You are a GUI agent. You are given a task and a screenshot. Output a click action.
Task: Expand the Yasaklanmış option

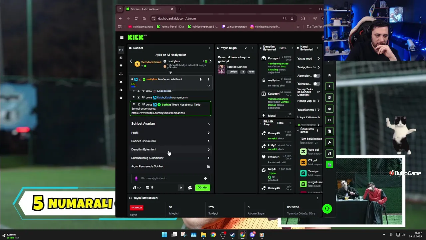pos(309,110)
